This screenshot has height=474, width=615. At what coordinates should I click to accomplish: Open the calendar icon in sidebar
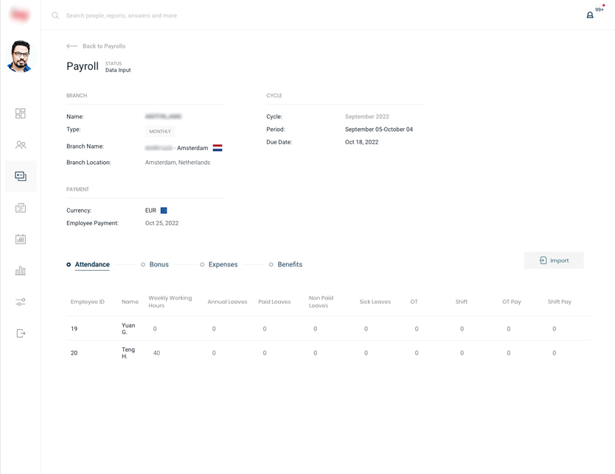[21, 239]
